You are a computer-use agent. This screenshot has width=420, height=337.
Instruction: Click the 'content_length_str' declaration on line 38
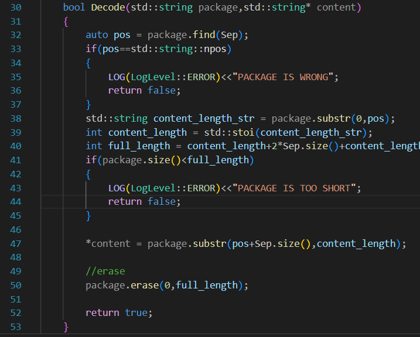pyautogui.click(x=204, y=119)
